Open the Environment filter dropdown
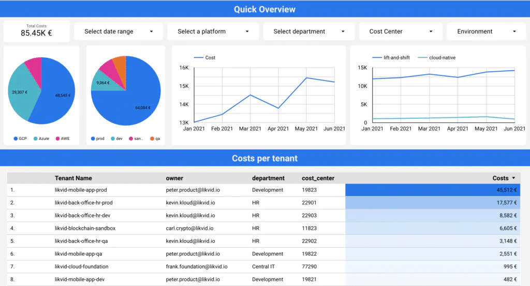The image size is (530, 286). (x=486, y=31)
